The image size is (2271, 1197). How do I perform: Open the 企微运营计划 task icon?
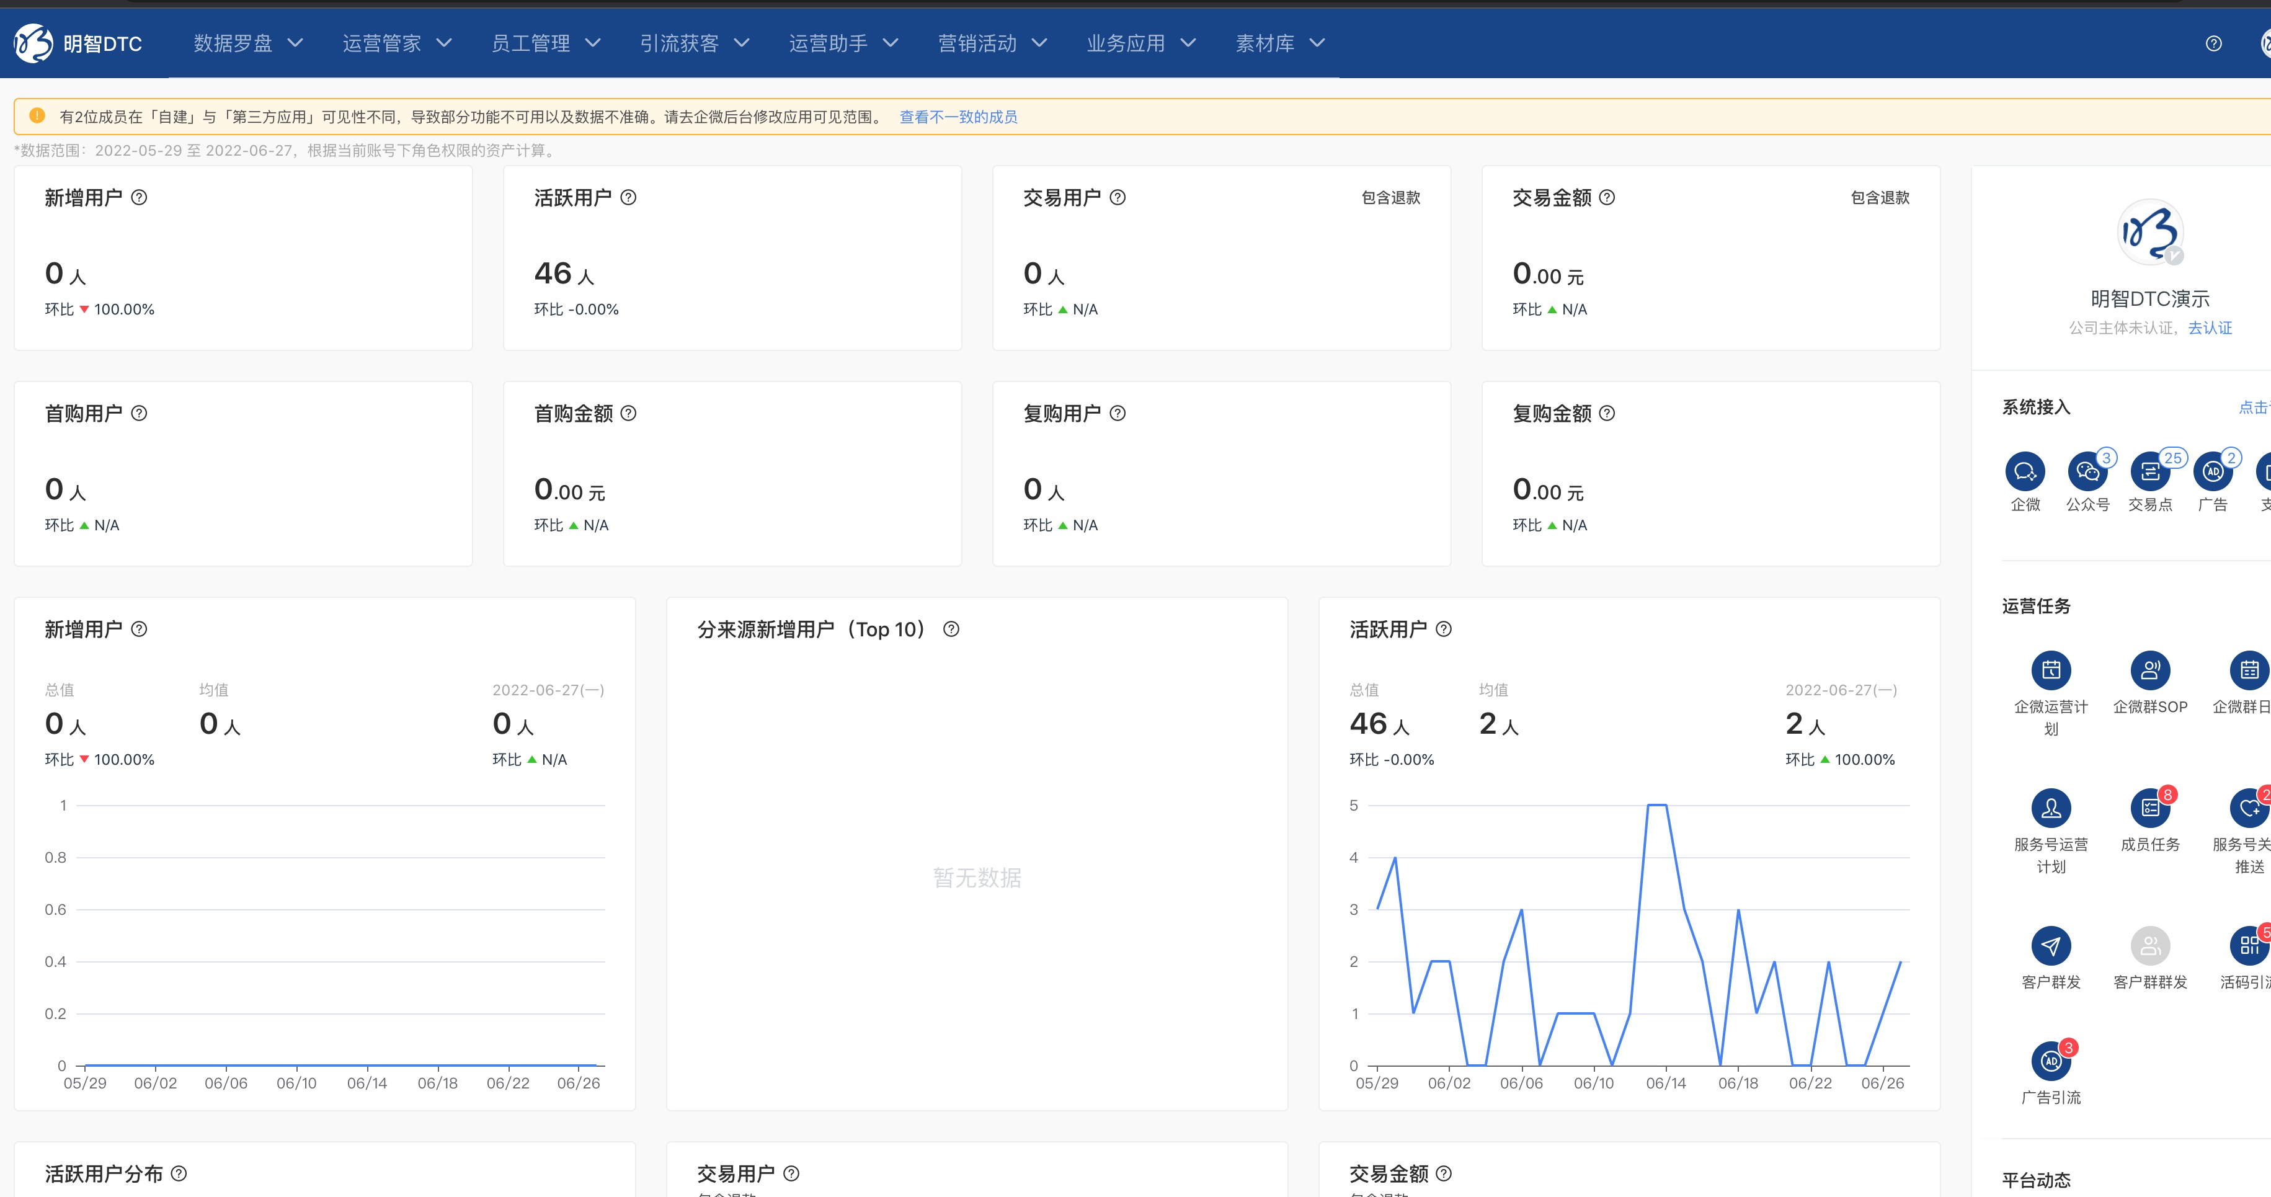(x=2051, y=670)
